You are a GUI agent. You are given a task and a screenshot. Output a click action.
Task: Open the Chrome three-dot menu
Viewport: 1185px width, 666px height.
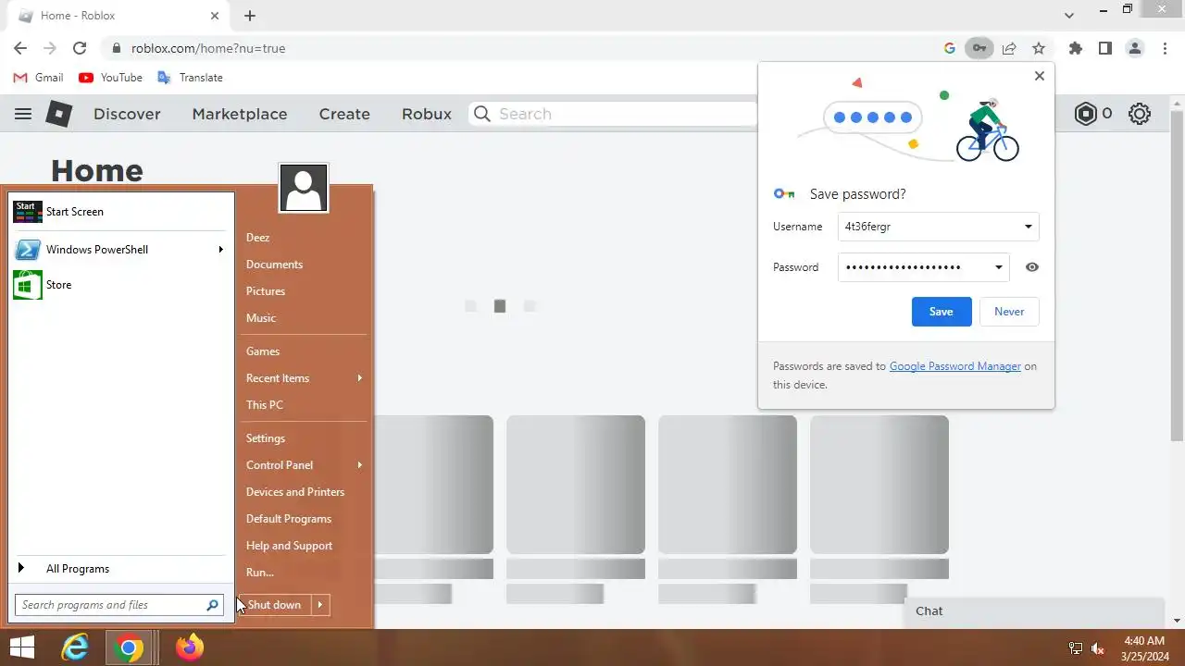[x=1165, y=48]
